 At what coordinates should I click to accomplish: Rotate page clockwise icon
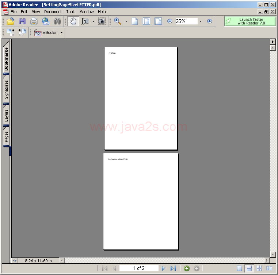click(x=11, y=32)
